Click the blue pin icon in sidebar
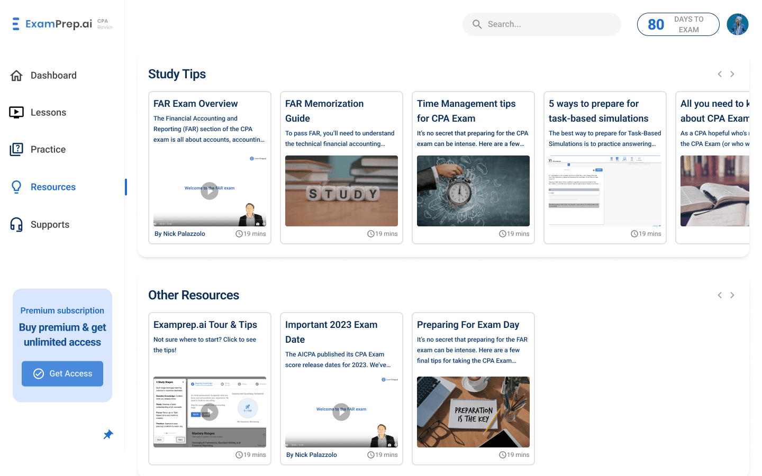 [108, 435]
